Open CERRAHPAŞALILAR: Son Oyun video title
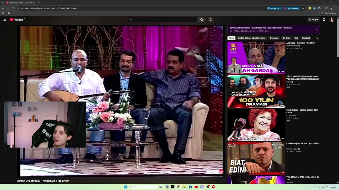This screenshot has height=190, width=339. (x=302, y=145)
